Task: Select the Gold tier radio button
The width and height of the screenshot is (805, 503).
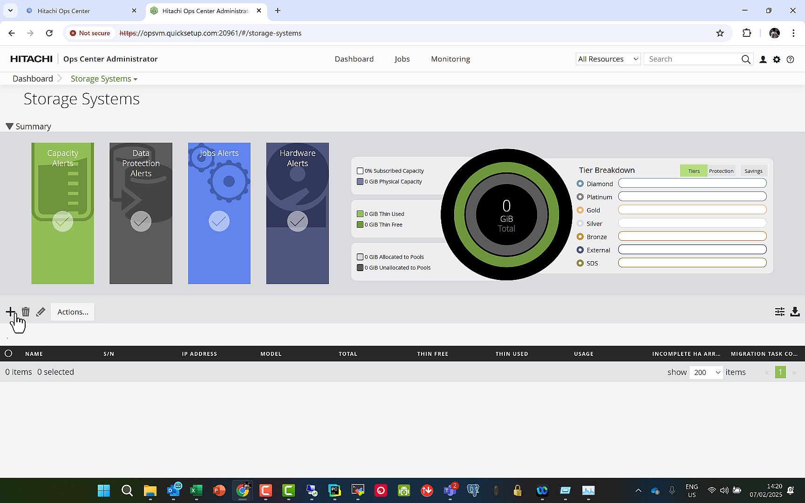Action: [x=580, y=210]
